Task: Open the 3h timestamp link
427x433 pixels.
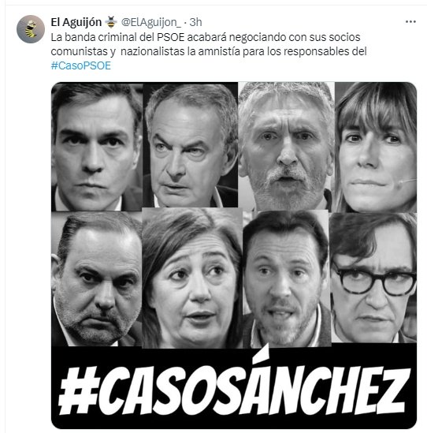Action: coord(195,22)
